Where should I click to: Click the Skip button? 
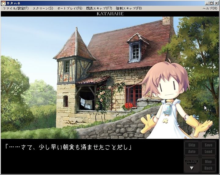point(192,145)
